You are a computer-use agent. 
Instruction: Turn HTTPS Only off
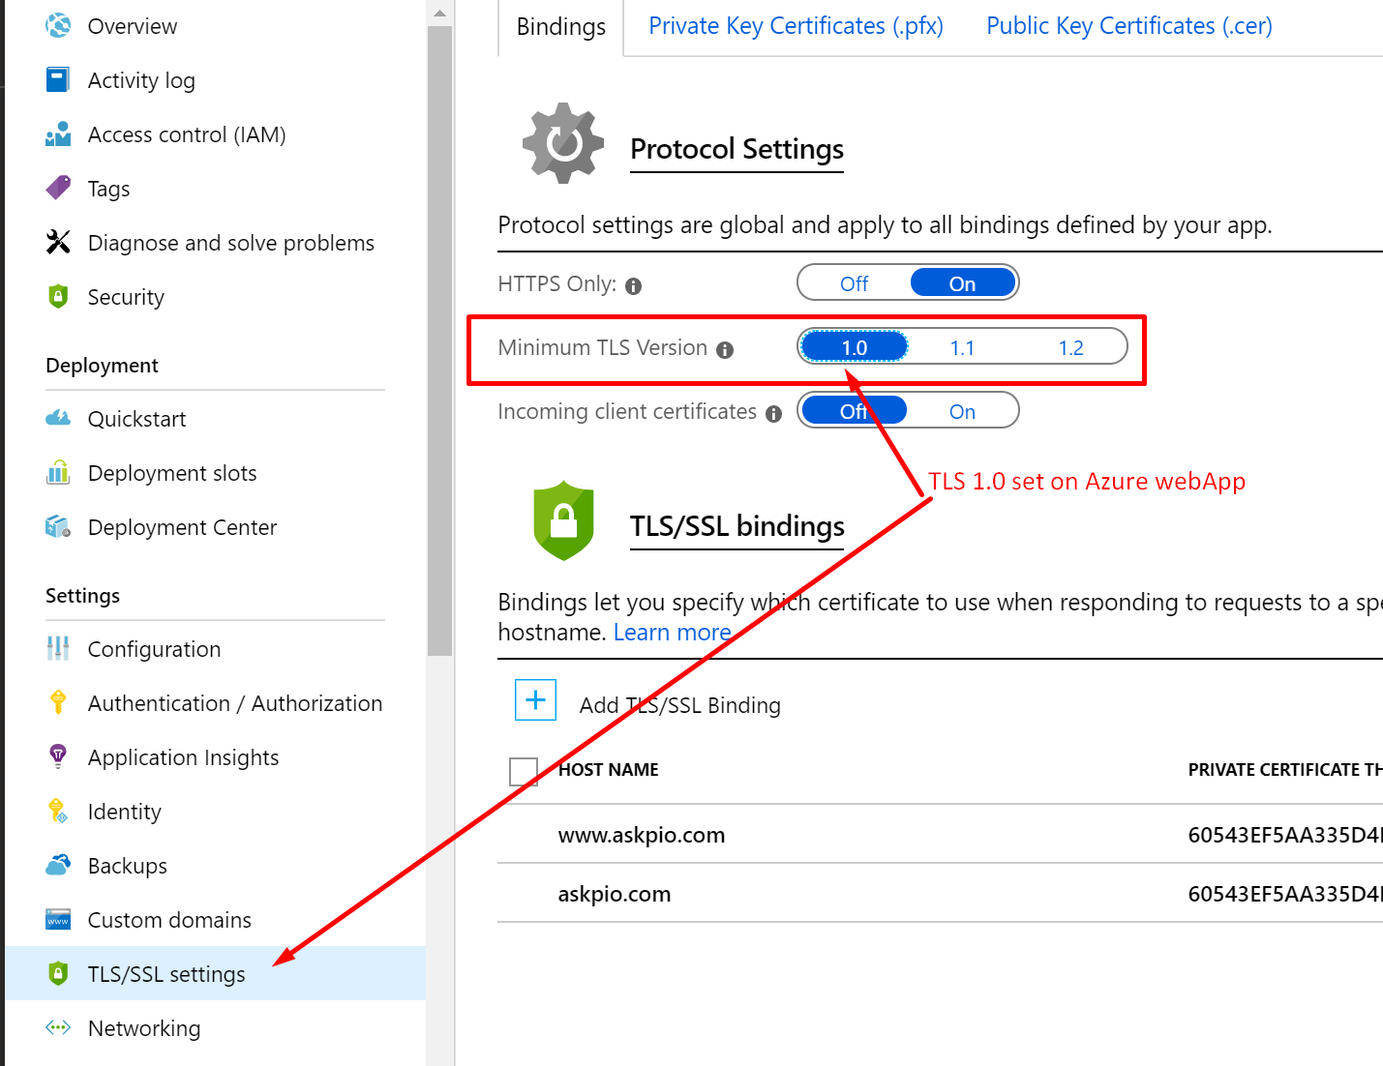(x=853, y=282)
